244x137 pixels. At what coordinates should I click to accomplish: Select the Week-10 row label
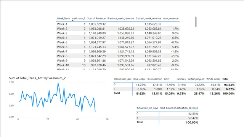(63, 65)
